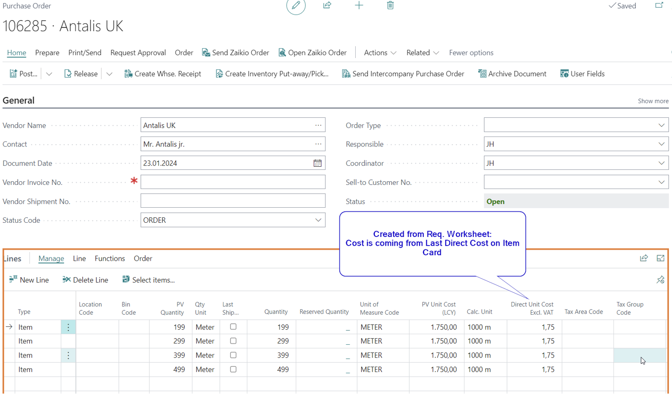The image size is (672, 394).
Task: Open the Line menu in Lines
Action: tap(79, 258)
